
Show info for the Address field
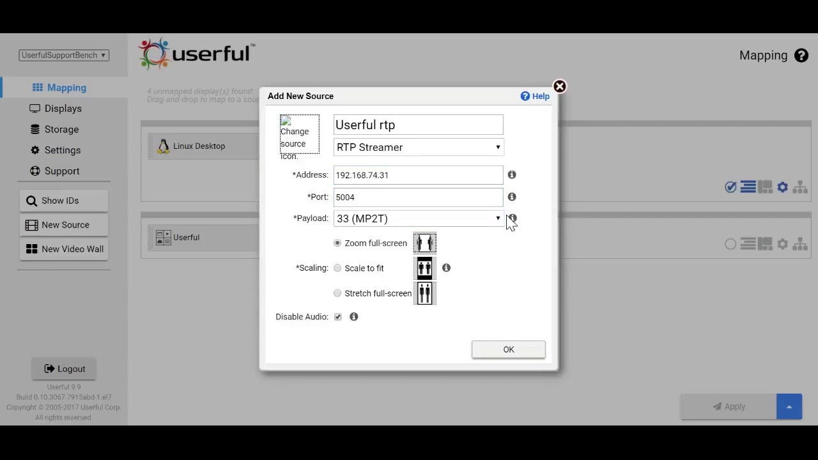[512, 174]
